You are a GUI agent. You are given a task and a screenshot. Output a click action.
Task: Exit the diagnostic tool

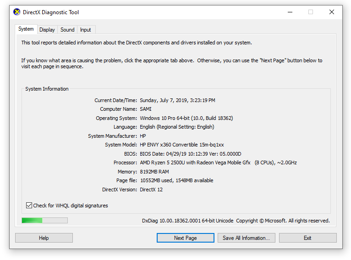(307, 238)
